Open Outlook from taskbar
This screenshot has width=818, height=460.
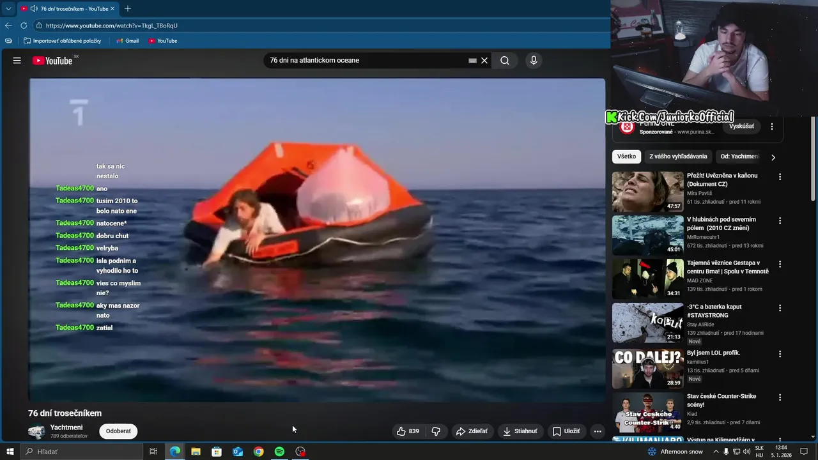pyautogui.click(x=238, y=452)
